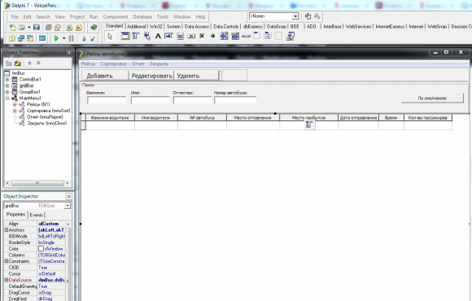Select the Frames palette icon
Viewport: 472px width, 301px height.
click(x=125, y=37)
